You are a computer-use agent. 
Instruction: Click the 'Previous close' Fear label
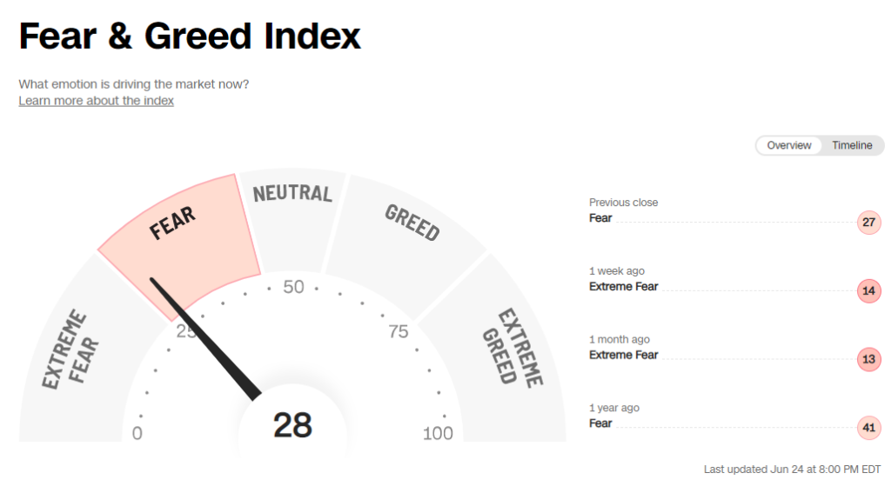[600, 218]
